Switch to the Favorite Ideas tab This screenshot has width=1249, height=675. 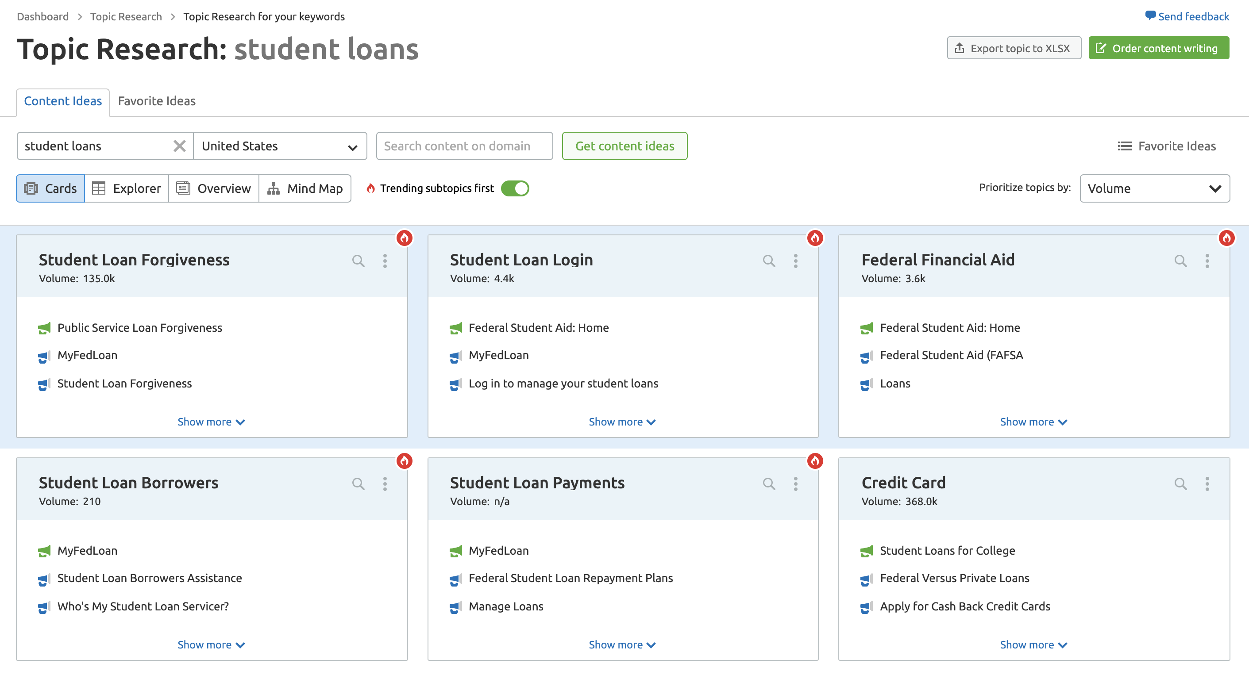pyautogui.click(x=157, y=101)
